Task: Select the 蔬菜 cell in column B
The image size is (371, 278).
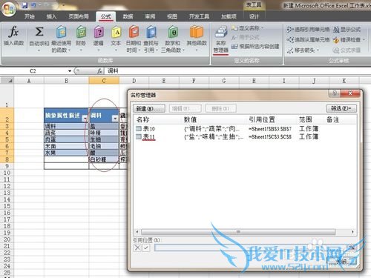Action: [66, 133]
